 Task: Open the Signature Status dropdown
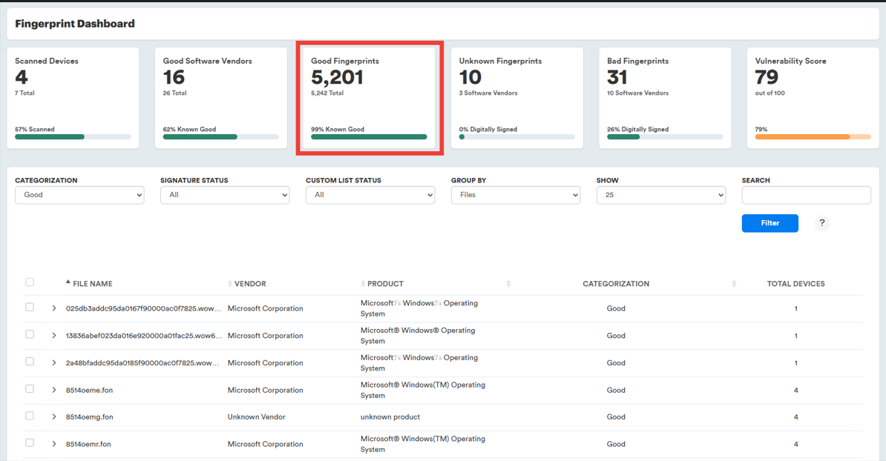point(224,195)
